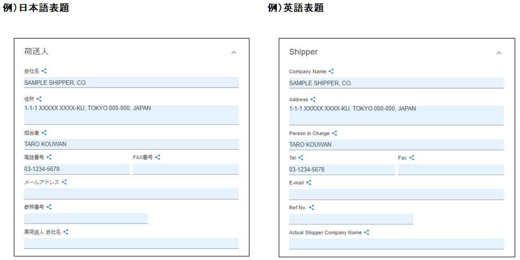The width and height of the screenshot is (520, 260).
Task: Click share icon next to メールアドレス label
Action: (64, 182)
